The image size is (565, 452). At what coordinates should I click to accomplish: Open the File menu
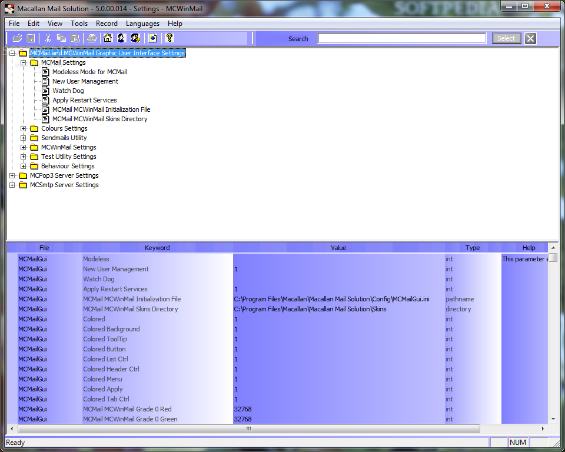click(14, 24)
